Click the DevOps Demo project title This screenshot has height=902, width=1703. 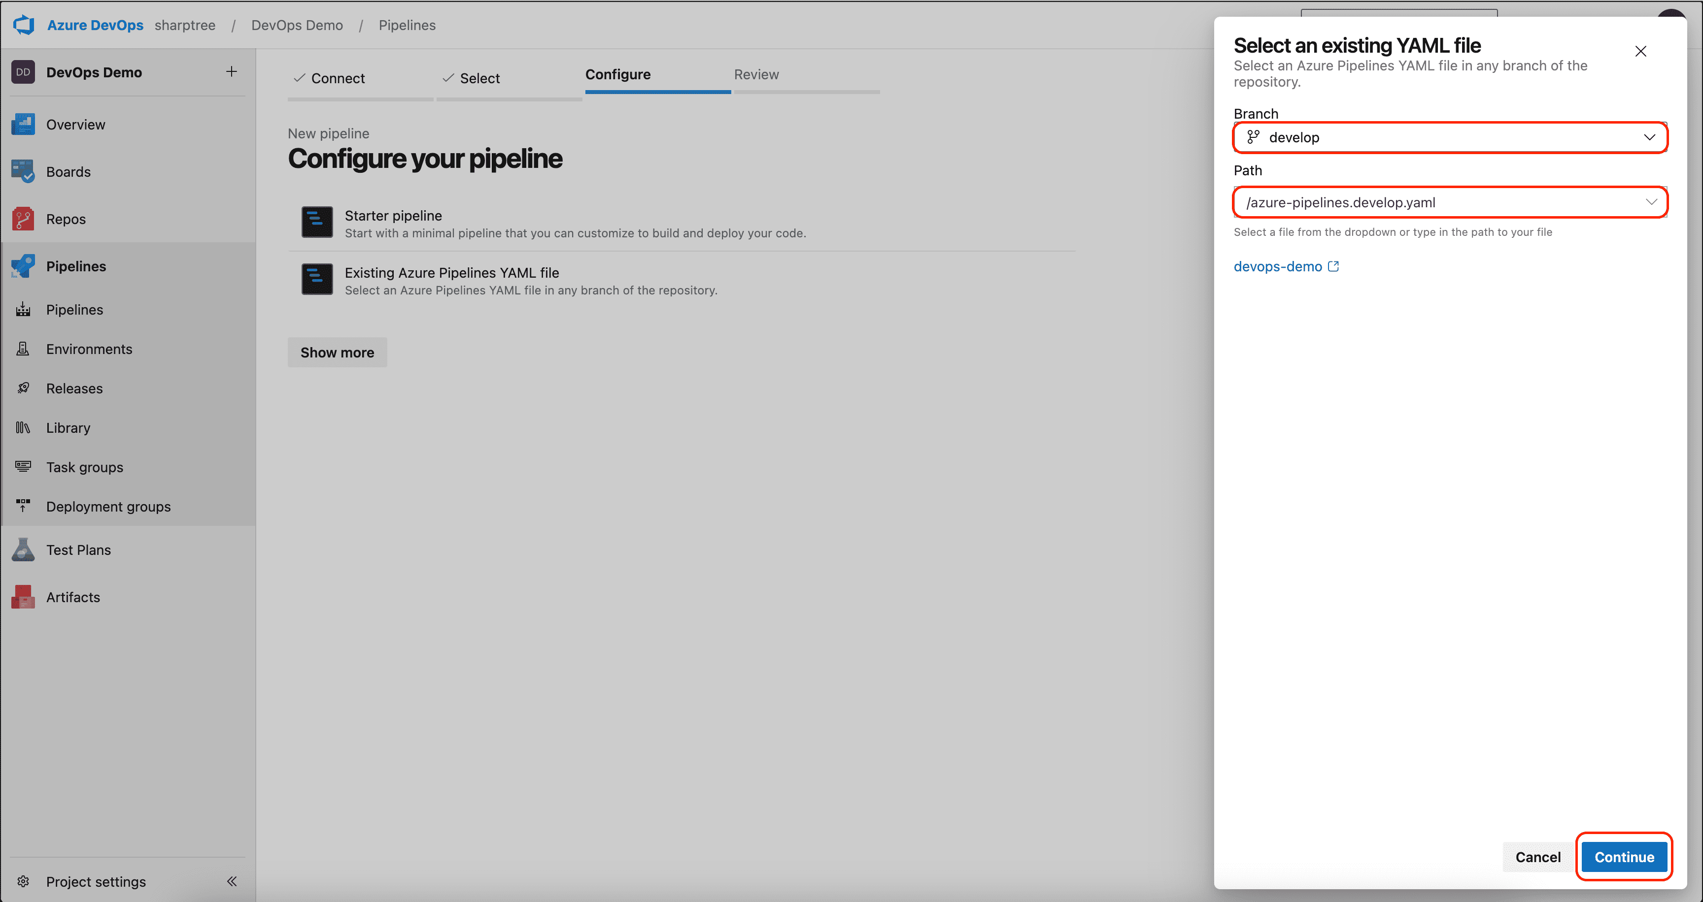pyautogui.click(x=94, y=72)
